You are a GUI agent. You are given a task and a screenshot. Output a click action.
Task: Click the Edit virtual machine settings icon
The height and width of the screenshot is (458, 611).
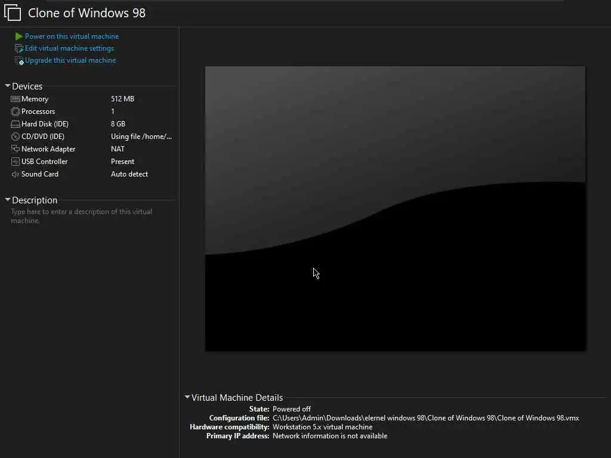[18, 48]
